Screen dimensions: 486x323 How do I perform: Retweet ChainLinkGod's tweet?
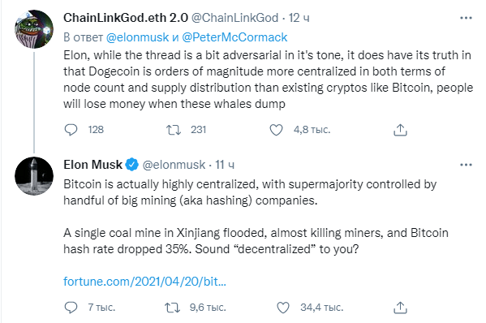(x=174, y=130)
